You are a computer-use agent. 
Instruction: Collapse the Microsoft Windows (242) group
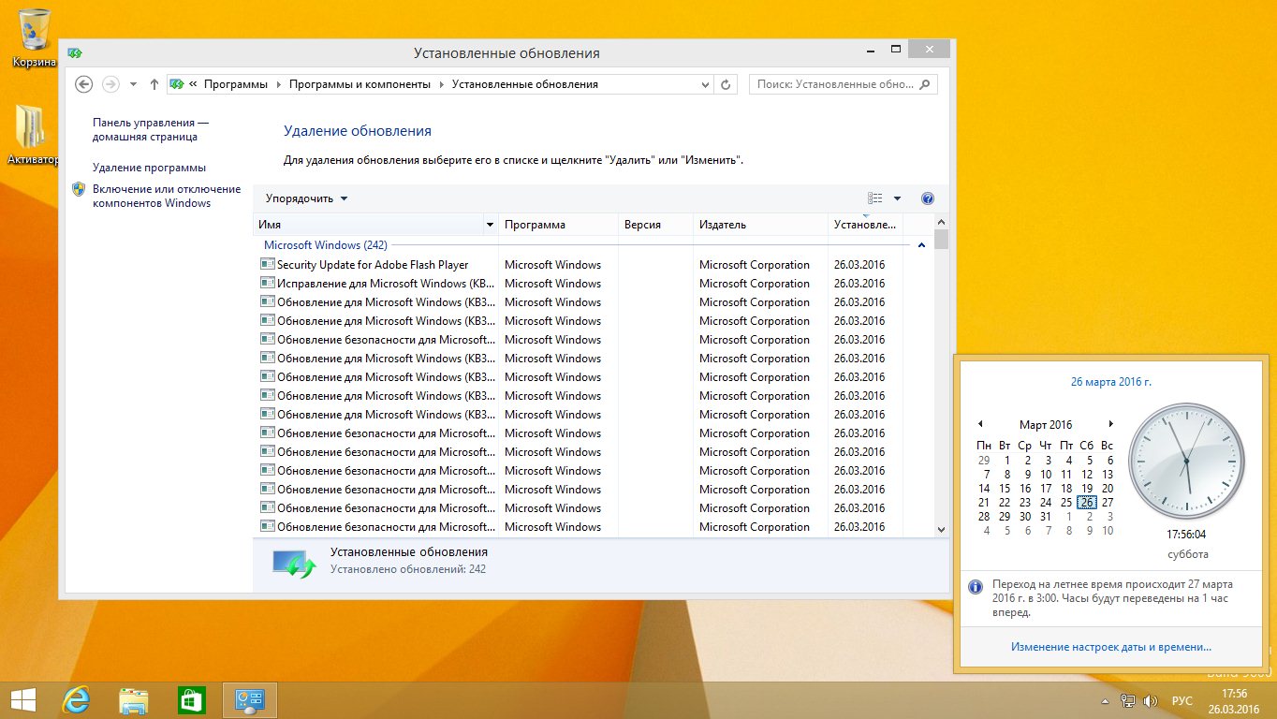922,245
